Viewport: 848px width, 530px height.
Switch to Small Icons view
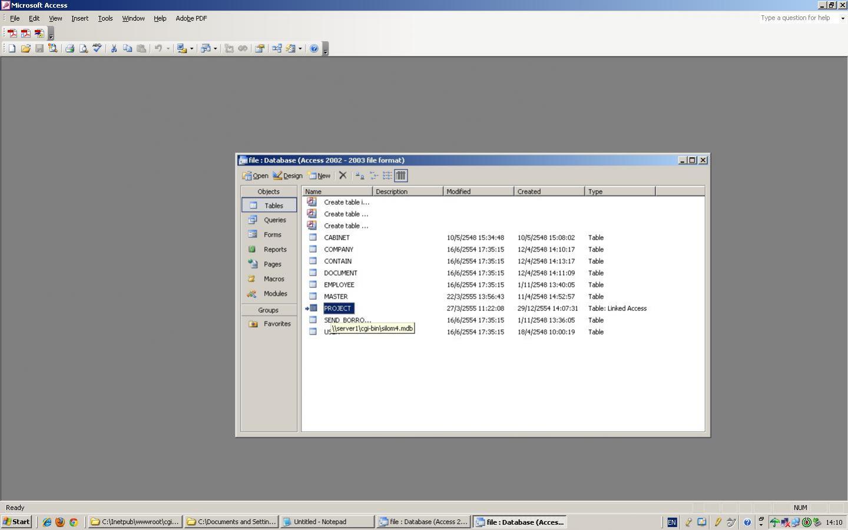(373, 175)
